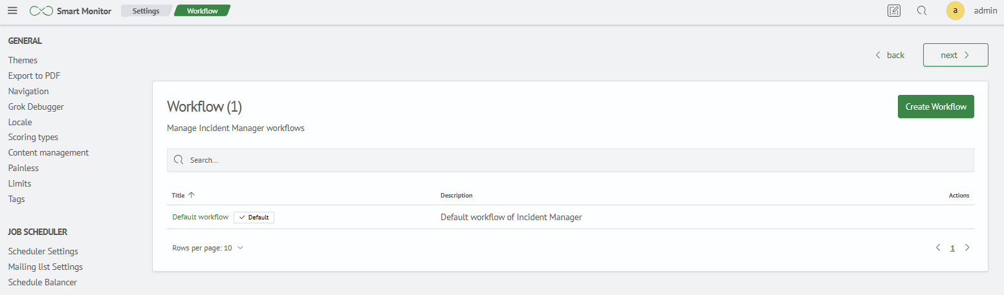Click the Default badge on workflow row
The image size is (1004, 295).
click(254, 218)
